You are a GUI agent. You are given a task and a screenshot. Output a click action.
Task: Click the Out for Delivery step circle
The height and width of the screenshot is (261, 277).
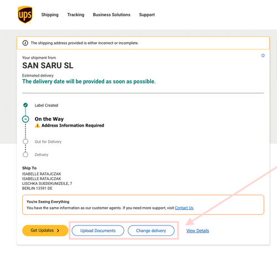click(25, 142)
